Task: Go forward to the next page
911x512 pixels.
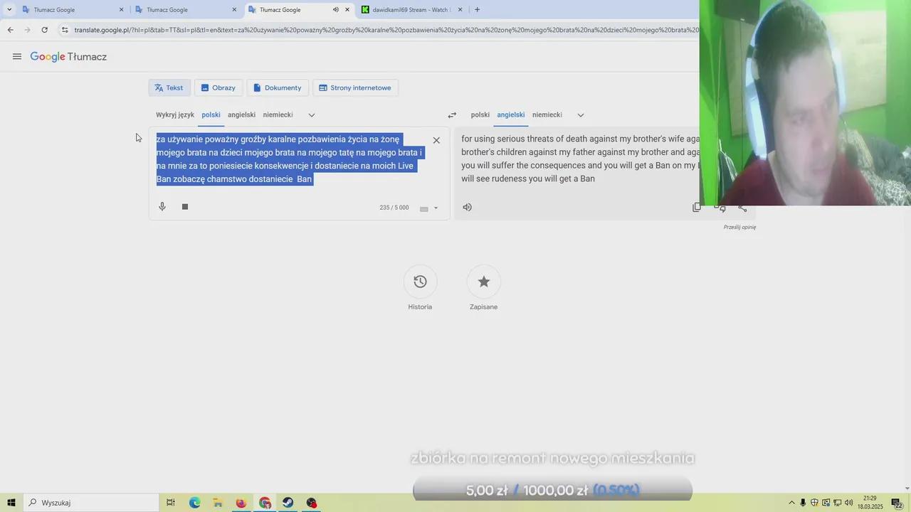Action: 27,30
